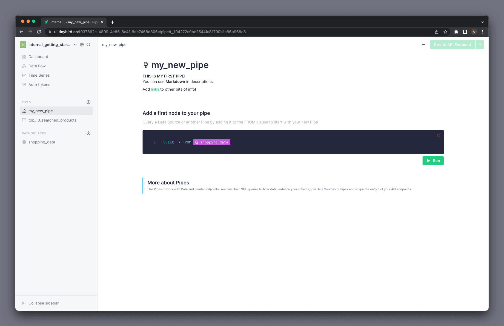504x326 pixels.
Task: Open workspace settings gear icon
Action: tap(82, 45)
